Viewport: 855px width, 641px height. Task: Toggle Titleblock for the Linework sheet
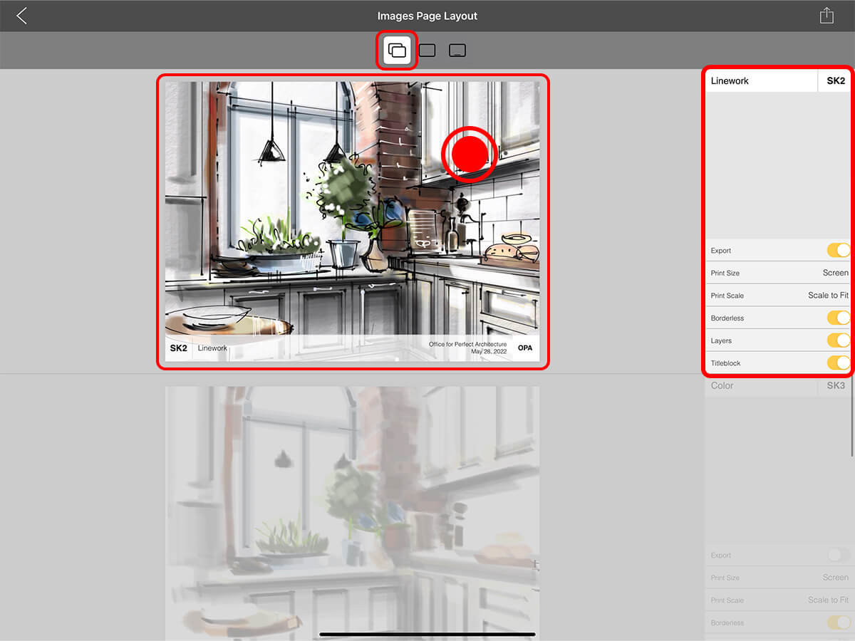(838, 363)
